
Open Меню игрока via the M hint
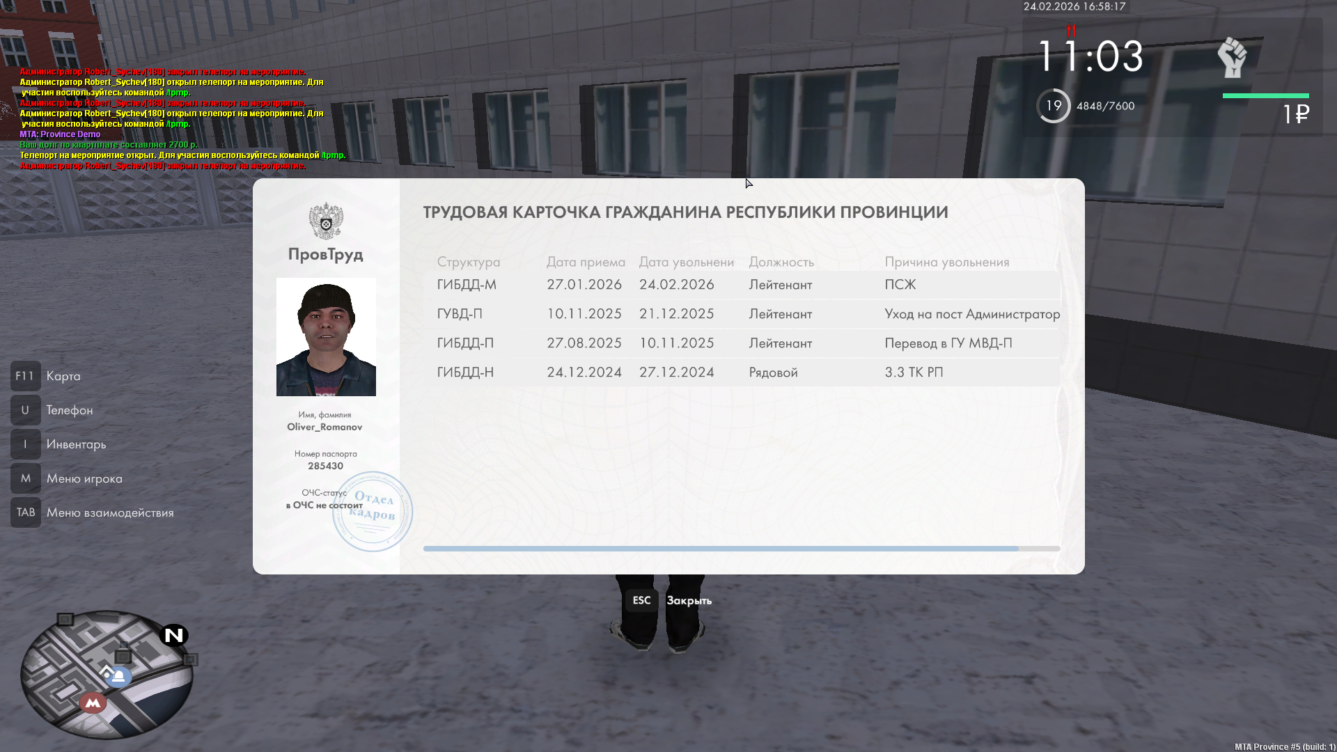(x=26, y=478)
